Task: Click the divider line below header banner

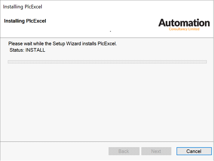Action: click(x=107, y=38)
